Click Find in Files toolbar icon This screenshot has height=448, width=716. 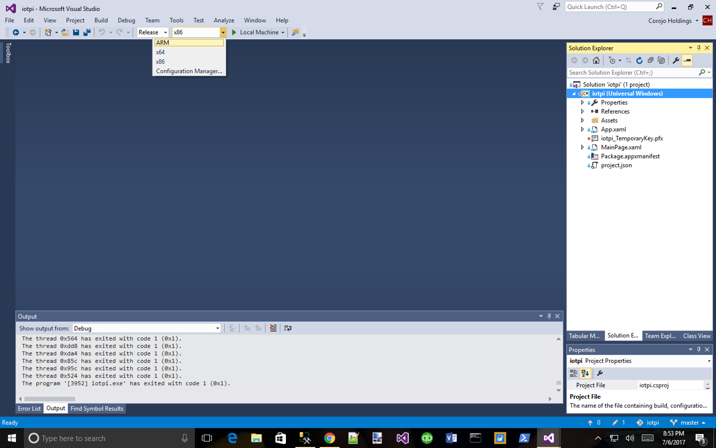pyautogui.click(x=295, y=32)
